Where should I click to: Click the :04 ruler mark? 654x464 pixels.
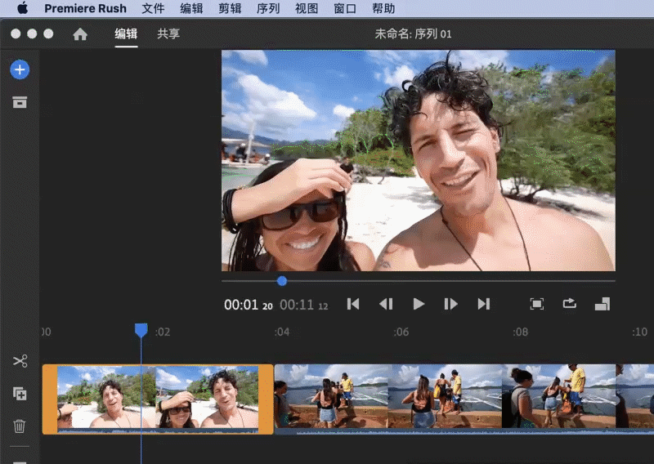281,332
